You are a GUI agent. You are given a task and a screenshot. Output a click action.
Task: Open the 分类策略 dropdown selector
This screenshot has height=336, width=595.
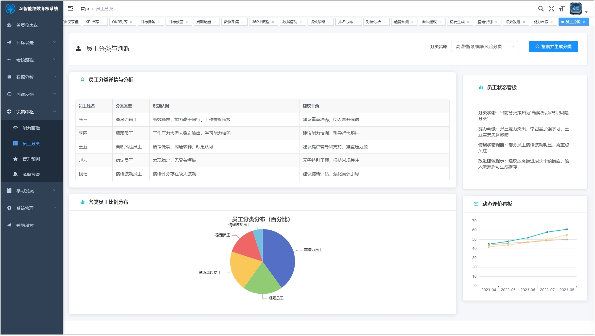pyautogui.click(x=484, y=47)
